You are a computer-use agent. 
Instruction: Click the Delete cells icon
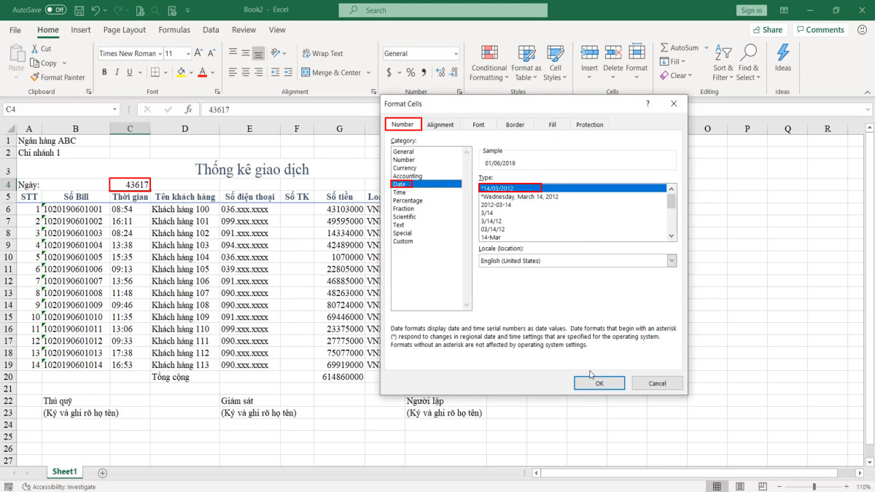[x=613, y=52]
